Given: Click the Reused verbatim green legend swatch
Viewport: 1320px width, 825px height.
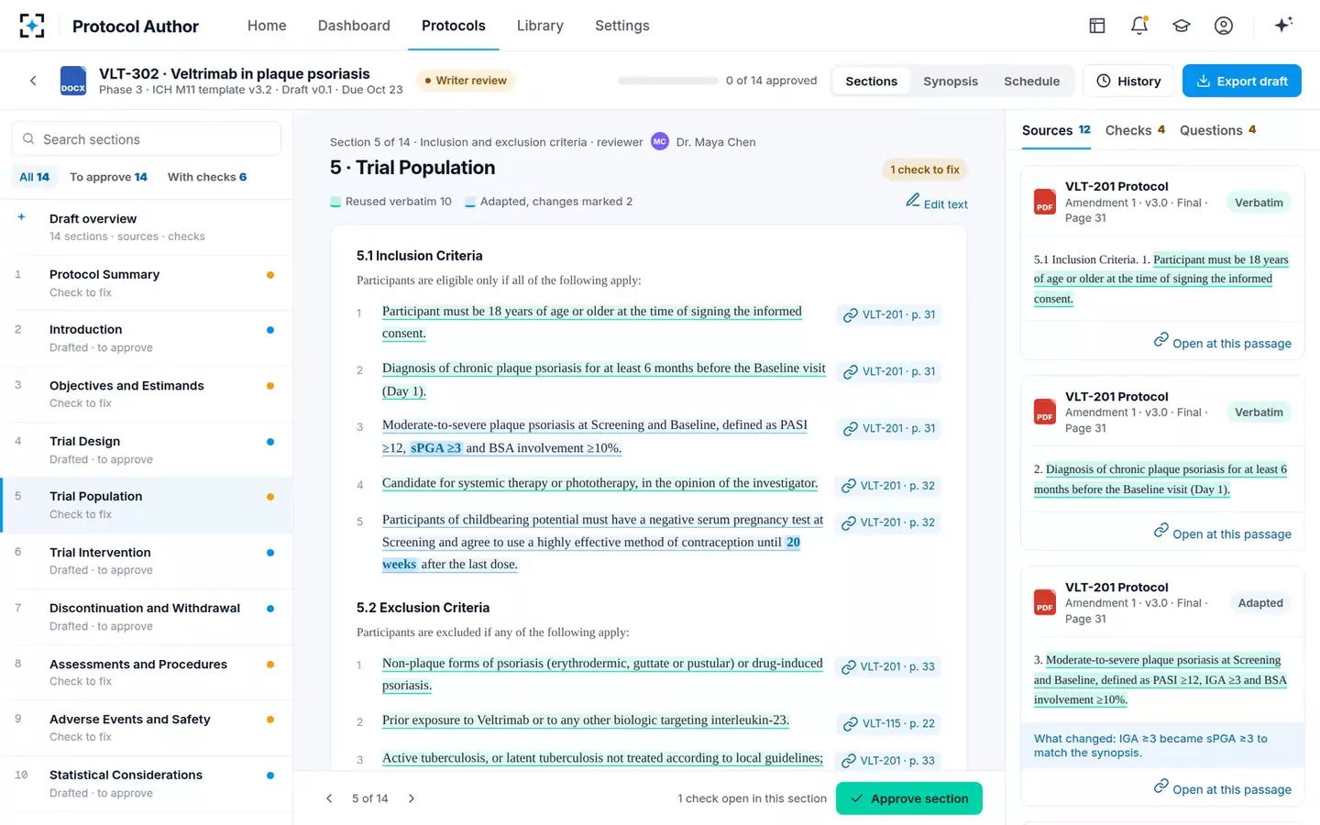Looking at the screenshot, I should (335, 202).
